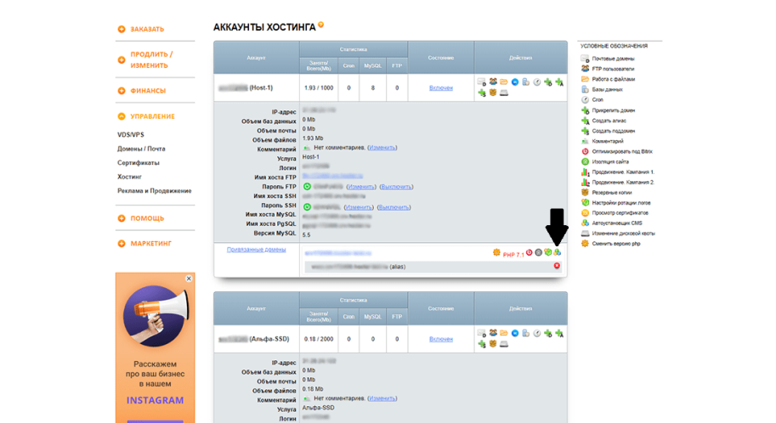Open Хостинг menu item
776x423 pixels.
click(129, 177)
